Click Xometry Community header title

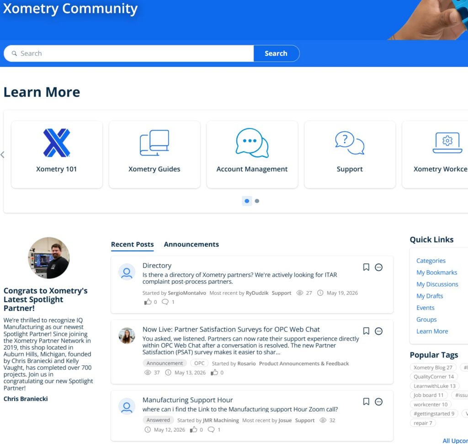[70, 8]
